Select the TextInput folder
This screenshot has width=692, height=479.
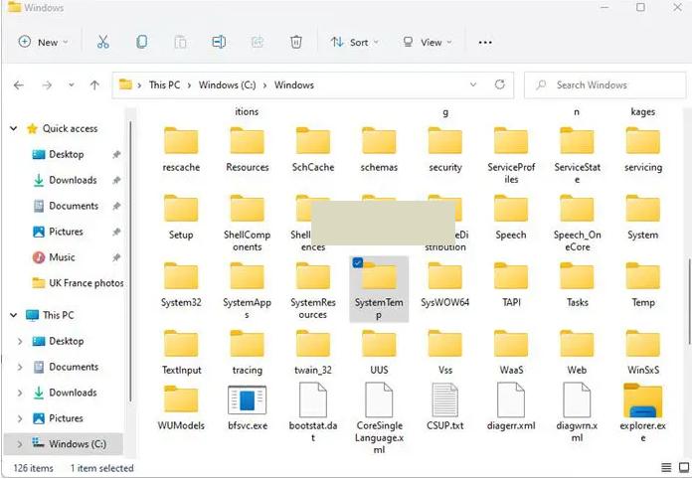coord(181,353)
